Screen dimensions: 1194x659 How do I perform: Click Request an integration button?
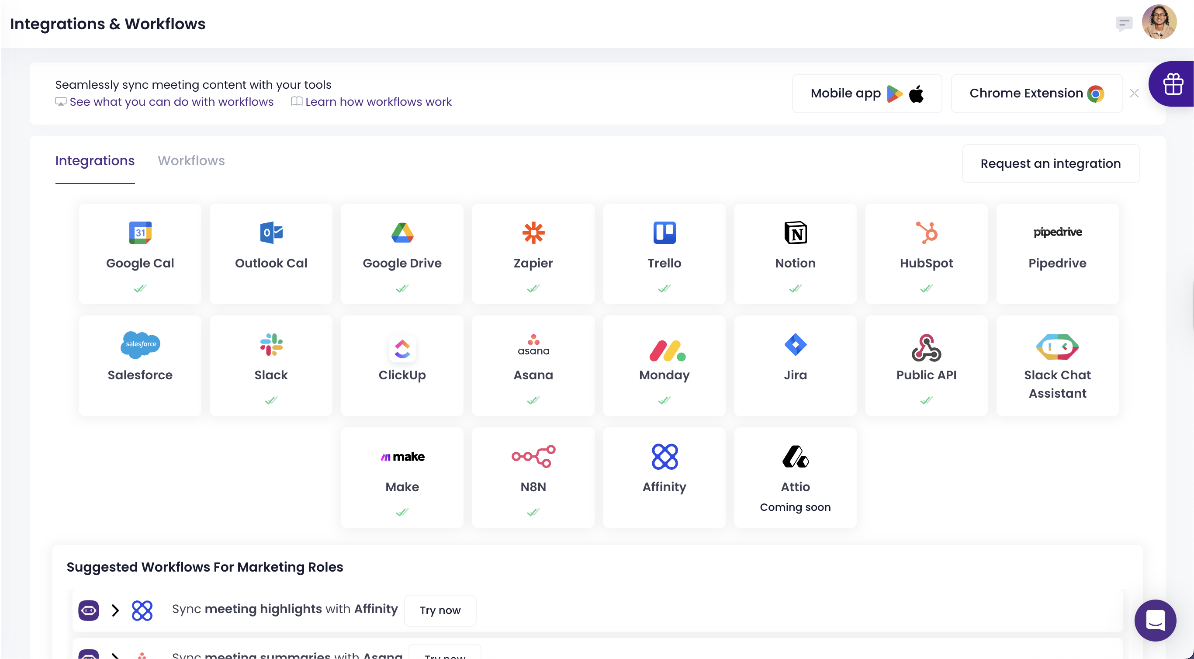pyautogui.click(x=1050, y=163)
